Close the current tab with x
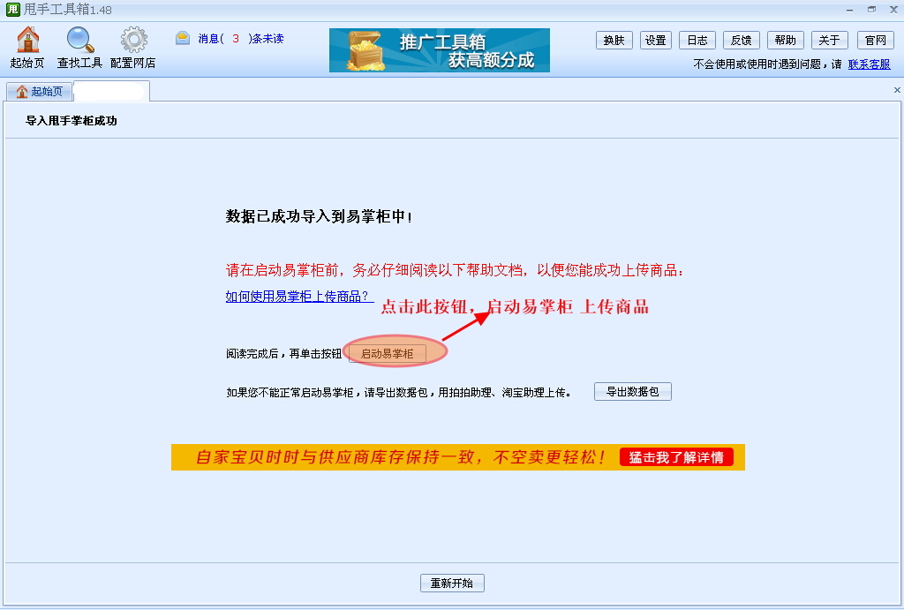This screenshot has width=904, height=610. point(897,90)
